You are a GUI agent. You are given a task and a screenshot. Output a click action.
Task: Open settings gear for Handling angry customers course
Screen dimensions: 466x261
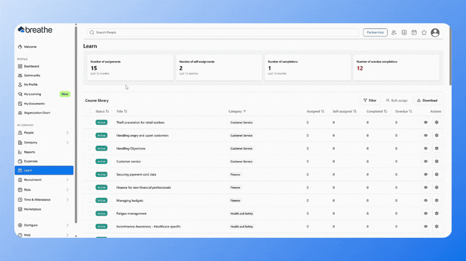(x=437, y=135)
